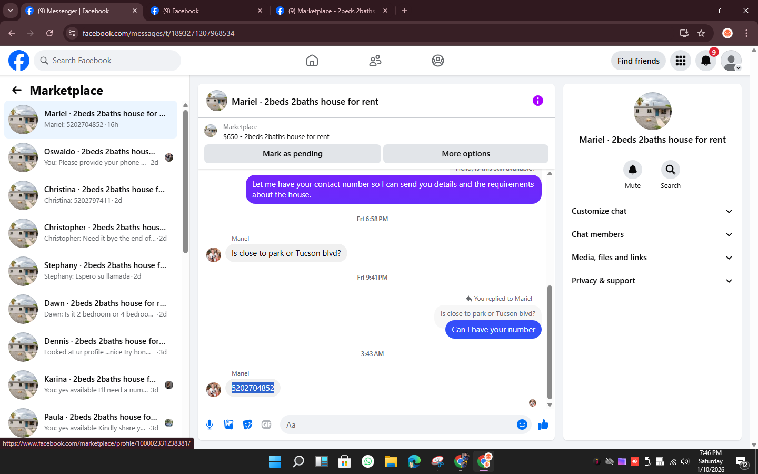Open Microsoft Edge from the taskbar

pyautogui.click(x=414, y=462)
